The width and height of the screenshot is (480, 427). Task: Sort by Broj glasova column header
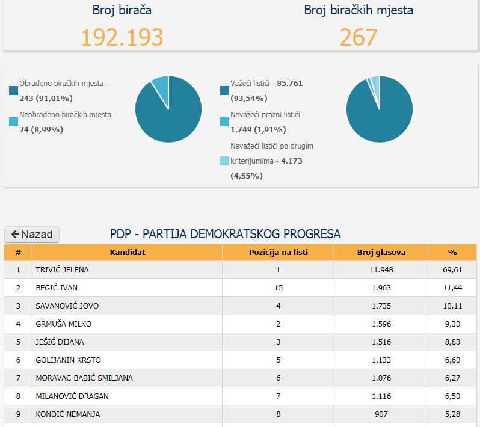(381, 253)
